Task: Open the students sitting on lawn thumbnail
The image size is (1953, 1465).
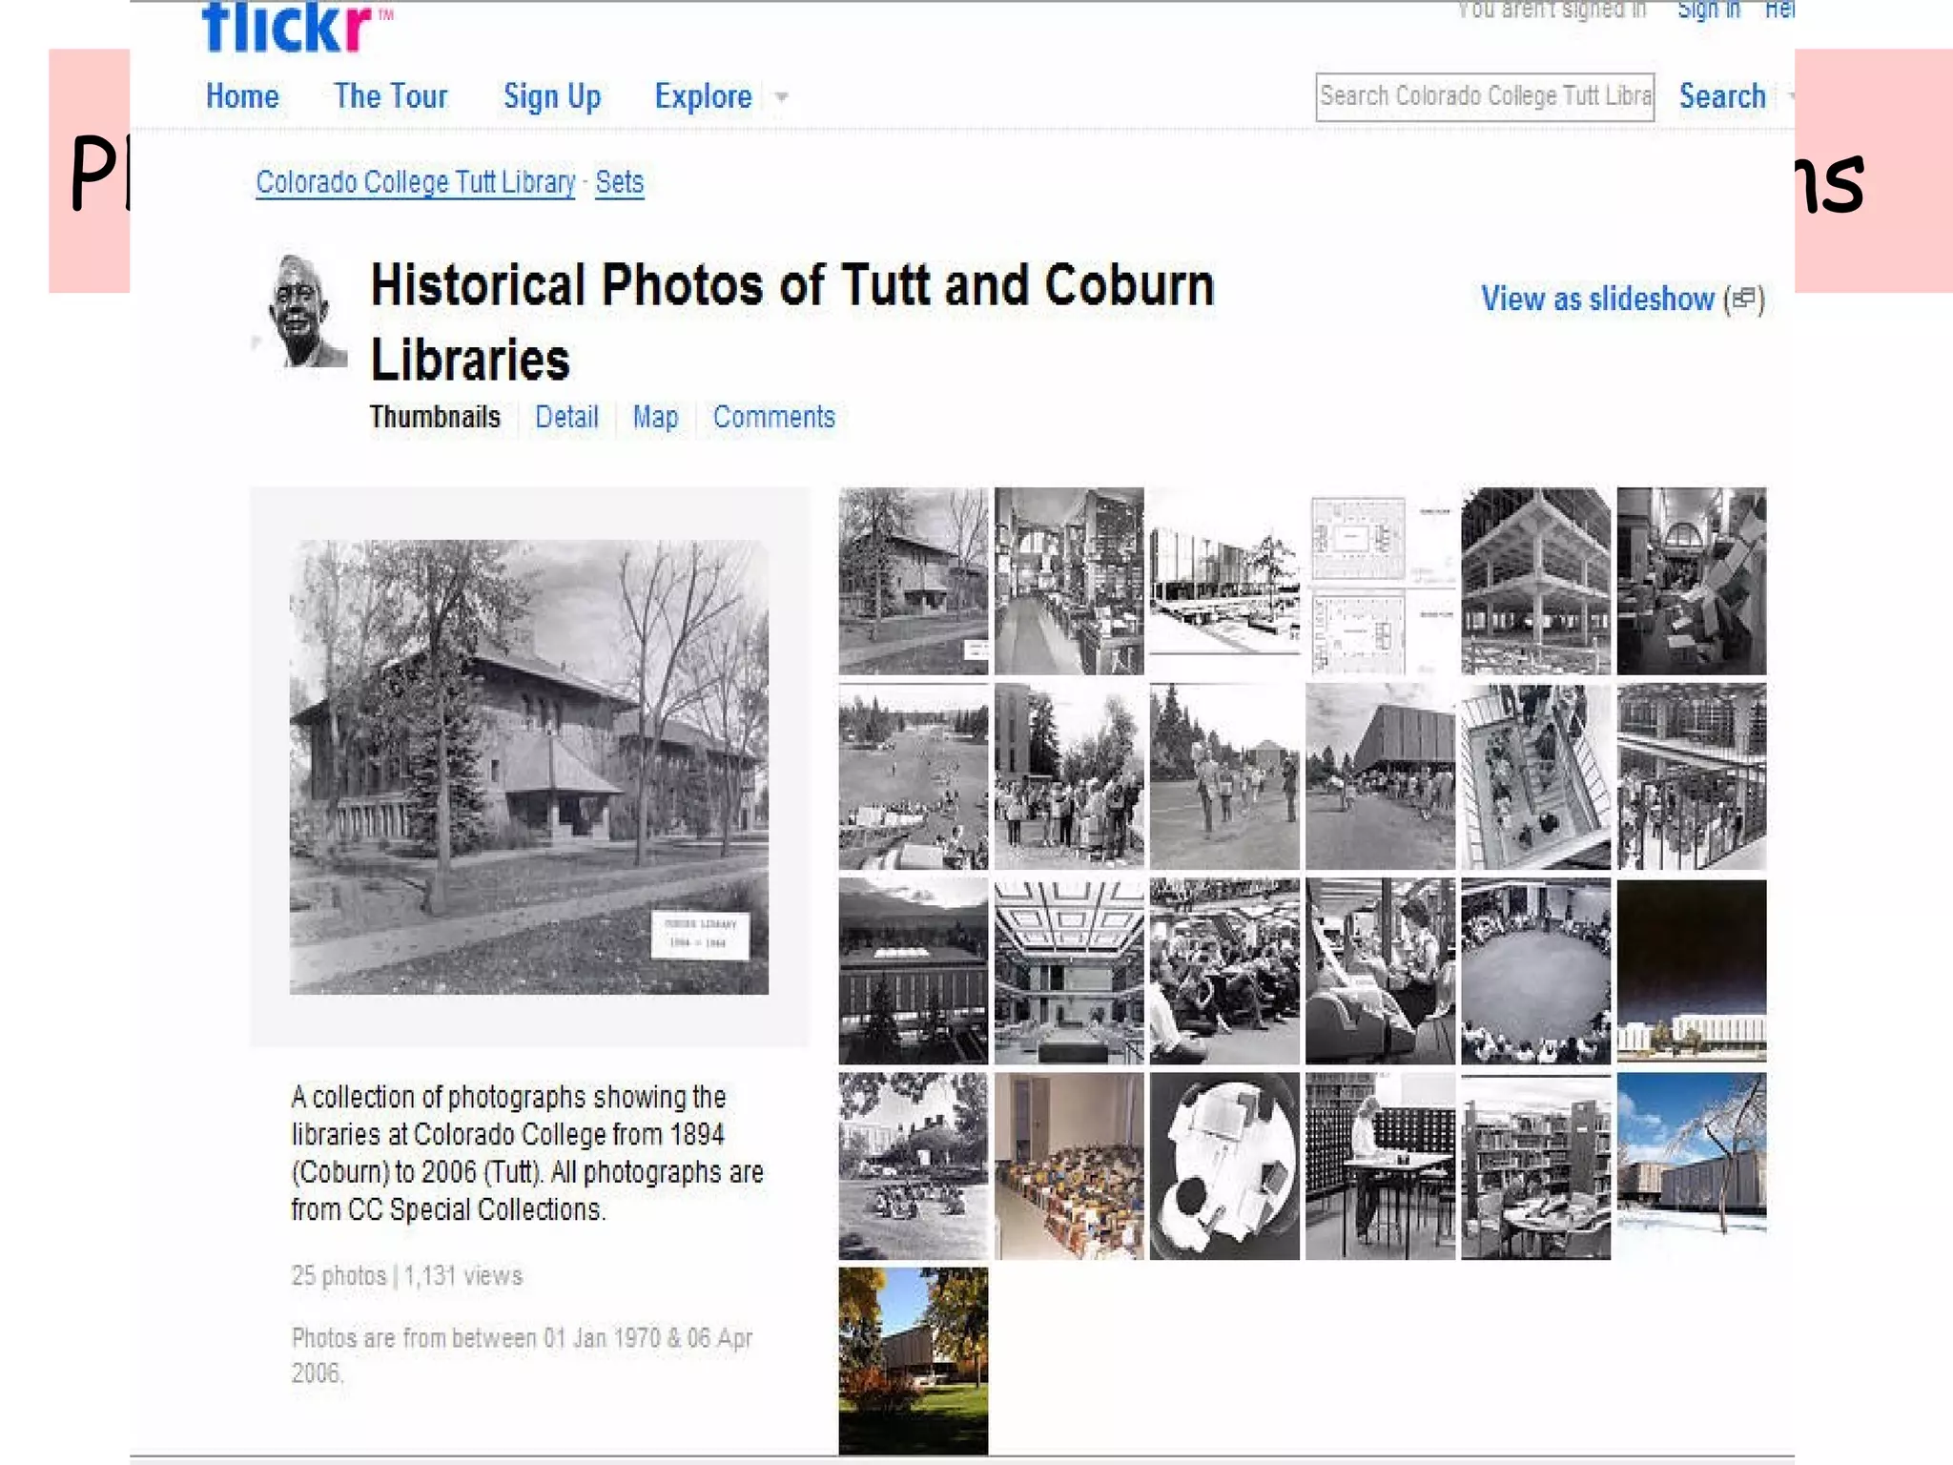Action: click(914, 1166)
